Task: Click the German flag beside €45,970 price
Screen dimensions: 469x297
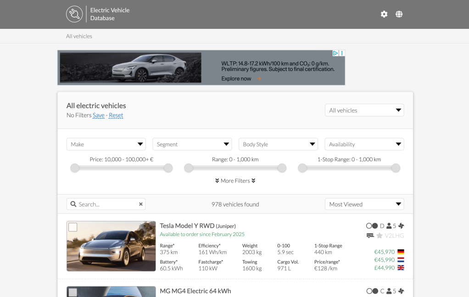Action: tap(401, 252)
